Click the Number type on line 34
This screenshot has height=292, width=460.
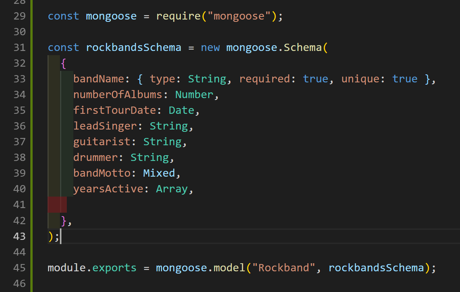coord(194,94)
